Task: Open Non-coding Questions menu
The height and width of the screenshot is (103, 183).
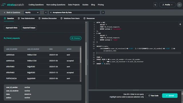Action: pos(56,5)
